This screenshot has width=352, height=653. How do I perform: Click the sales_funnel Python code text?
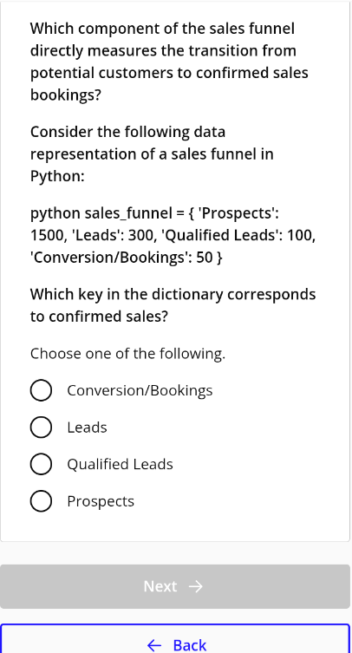[x=173, y=235]
